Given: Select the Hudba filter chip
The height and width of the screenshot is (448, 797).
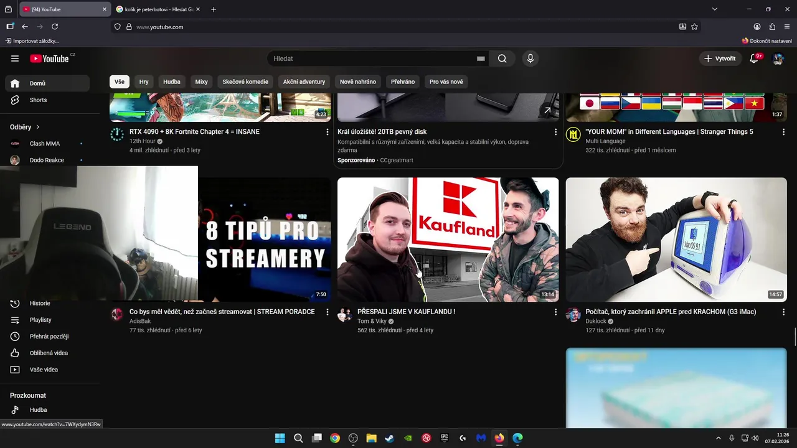Looking at the screenshot, I should click(172, 82).
